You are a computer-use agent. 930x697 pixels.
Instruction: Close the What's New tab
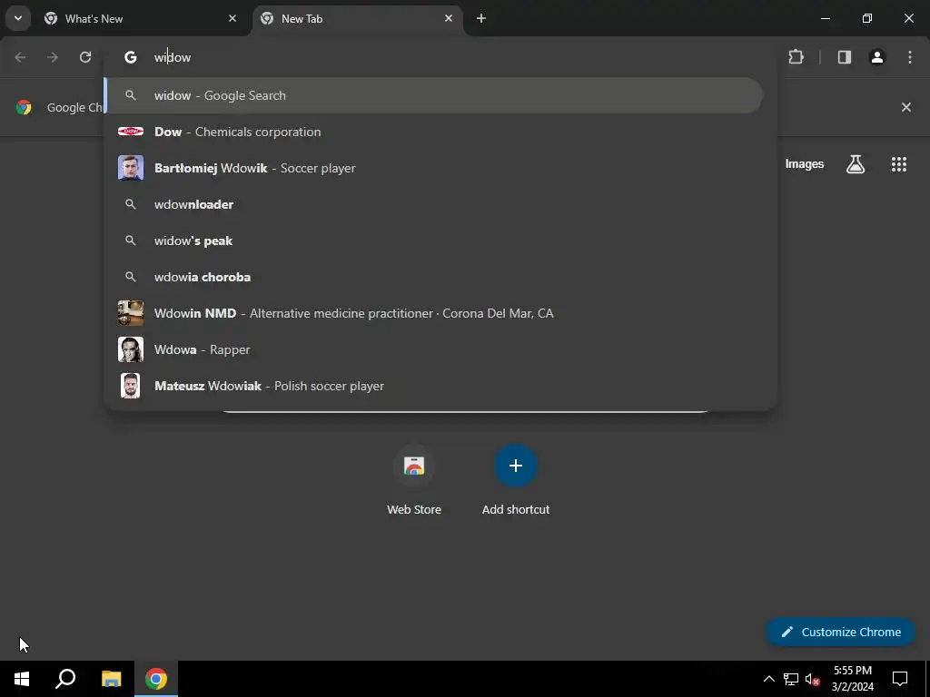tap(232, 18)
